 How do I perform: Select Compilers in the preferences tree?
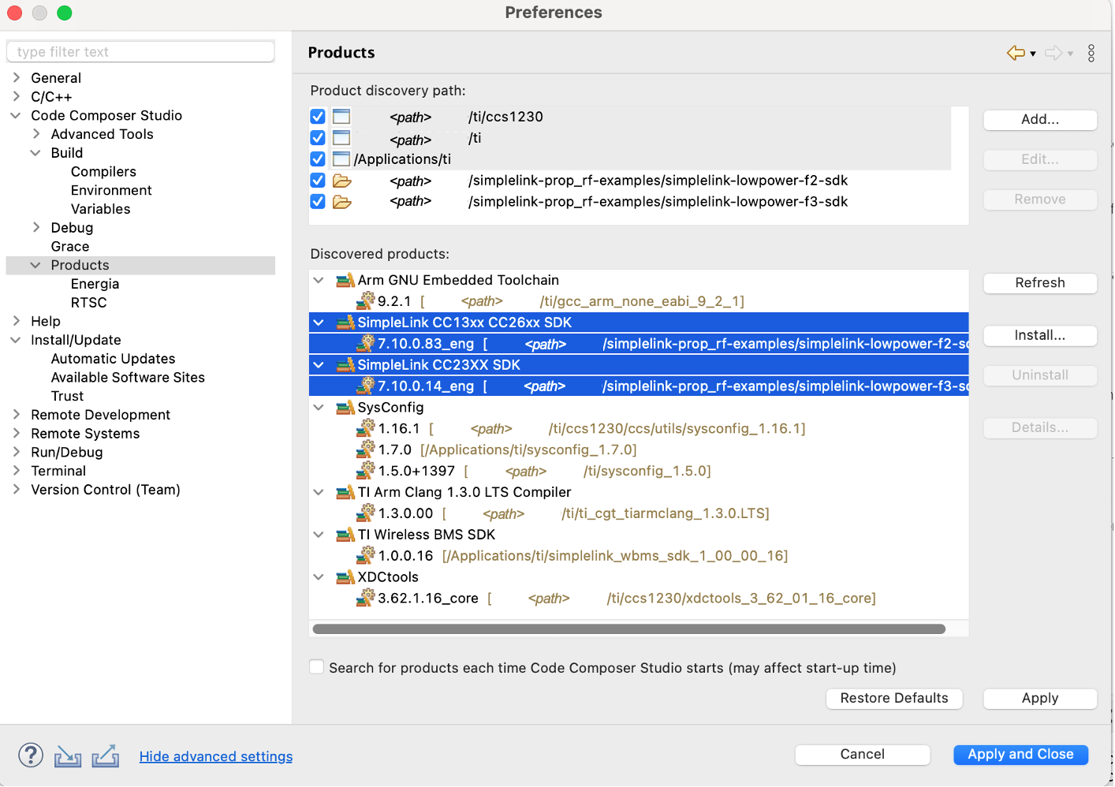103,171
